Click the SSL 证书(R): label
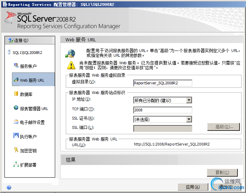Image resolution: width=246 pixels, height=193 pixels. [x=83, y=119]
